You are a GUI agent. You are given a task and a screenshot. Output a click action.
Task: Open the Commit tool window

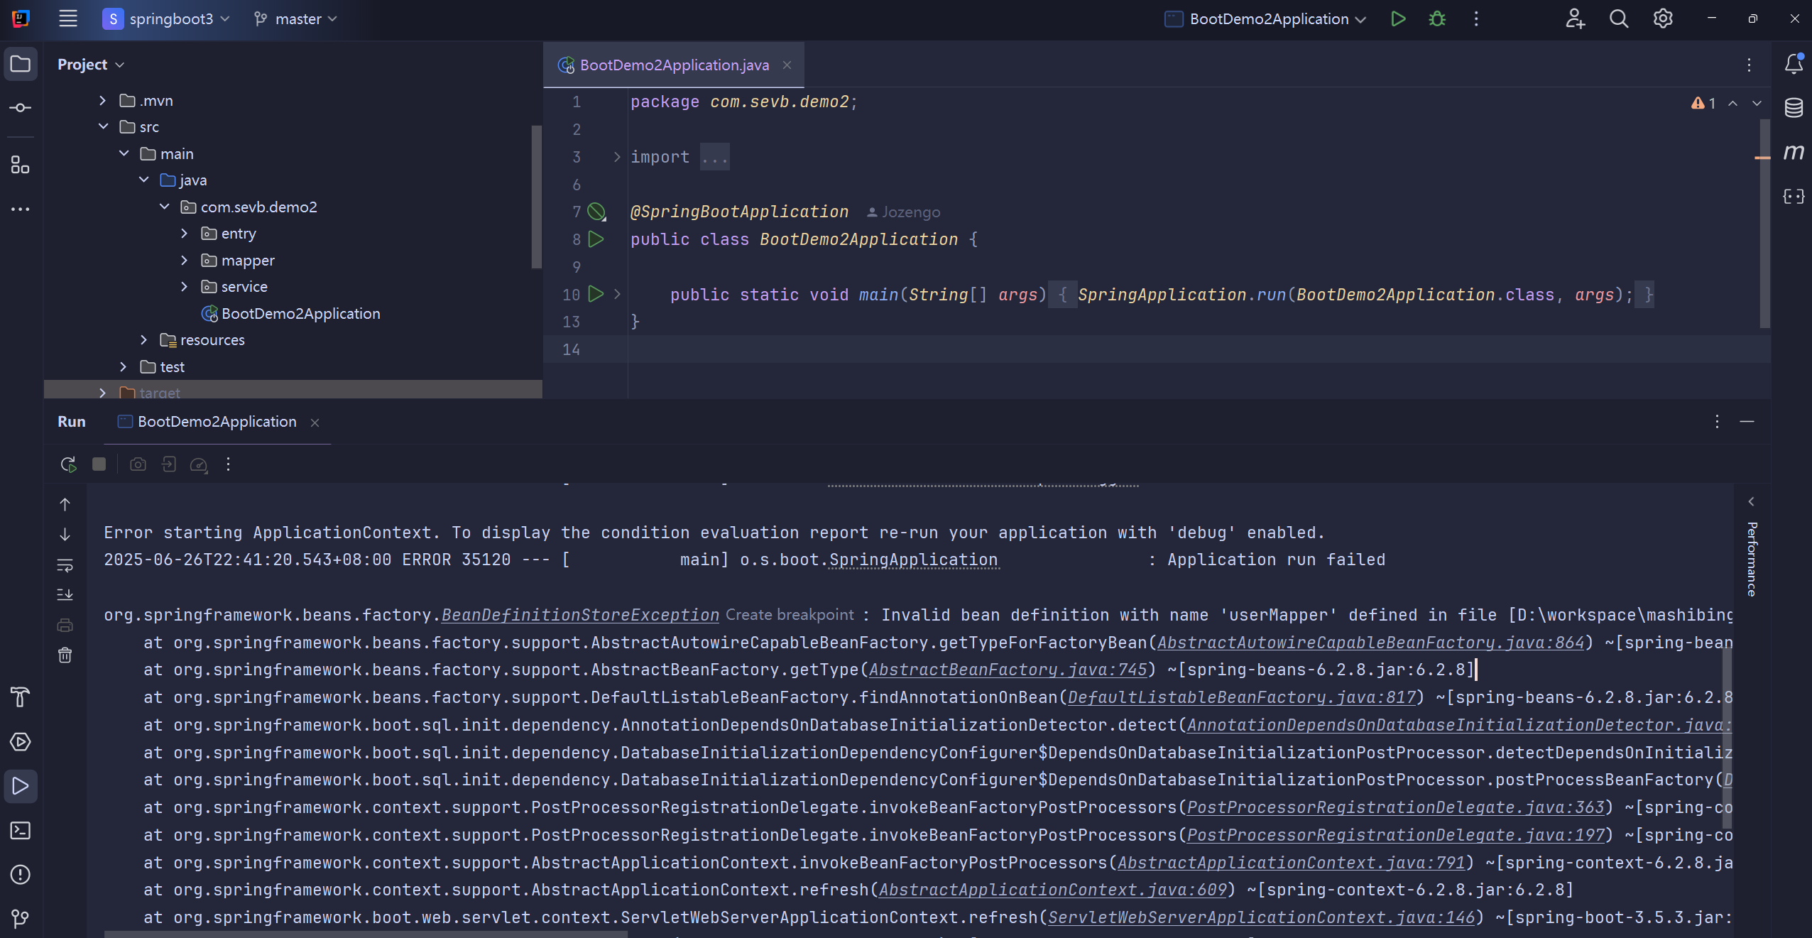coord(21,108)
